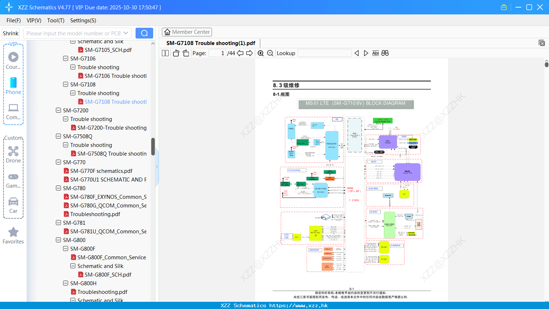Rotate the page counterclockwise

tap(176, 53)
